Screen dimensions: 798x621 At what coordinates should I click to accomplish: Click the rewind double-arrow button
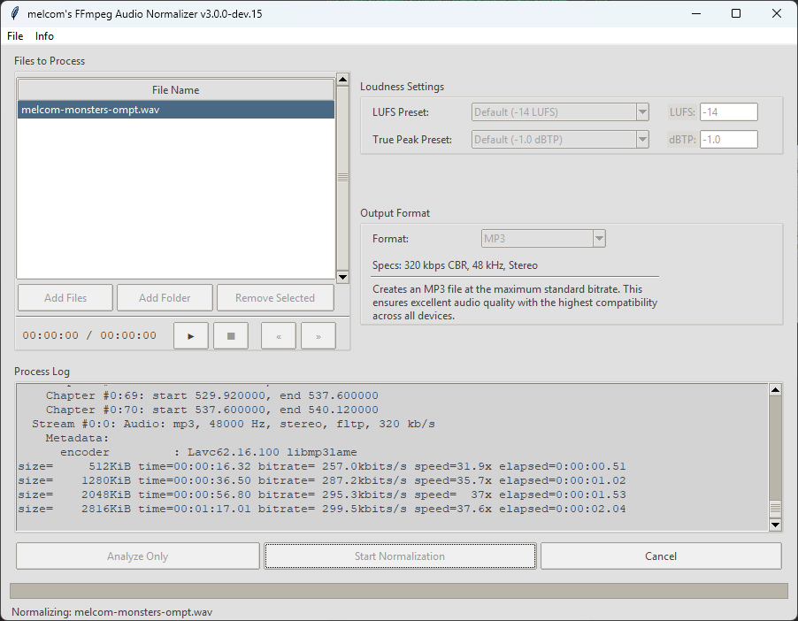[279, 336]
